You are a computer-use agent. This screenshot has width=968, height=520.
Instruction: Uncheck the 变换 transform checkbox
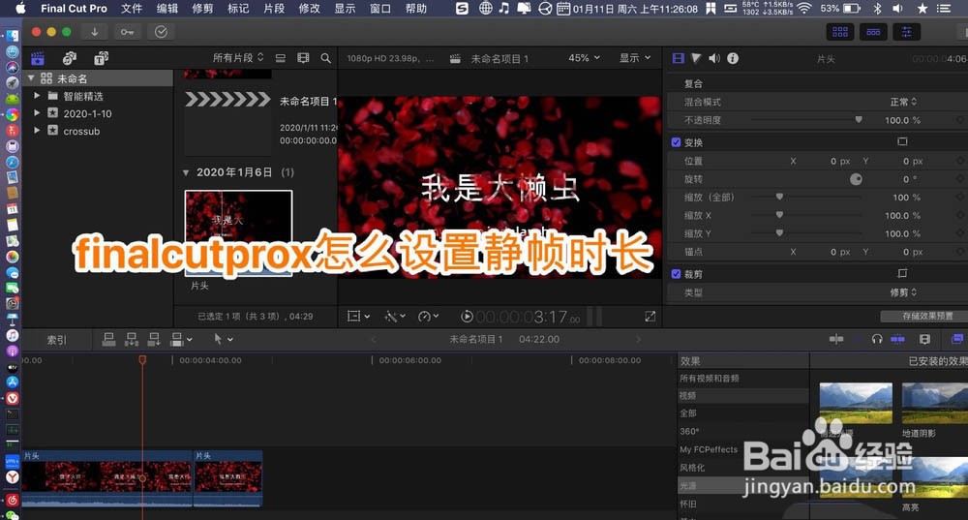(676, 142)
